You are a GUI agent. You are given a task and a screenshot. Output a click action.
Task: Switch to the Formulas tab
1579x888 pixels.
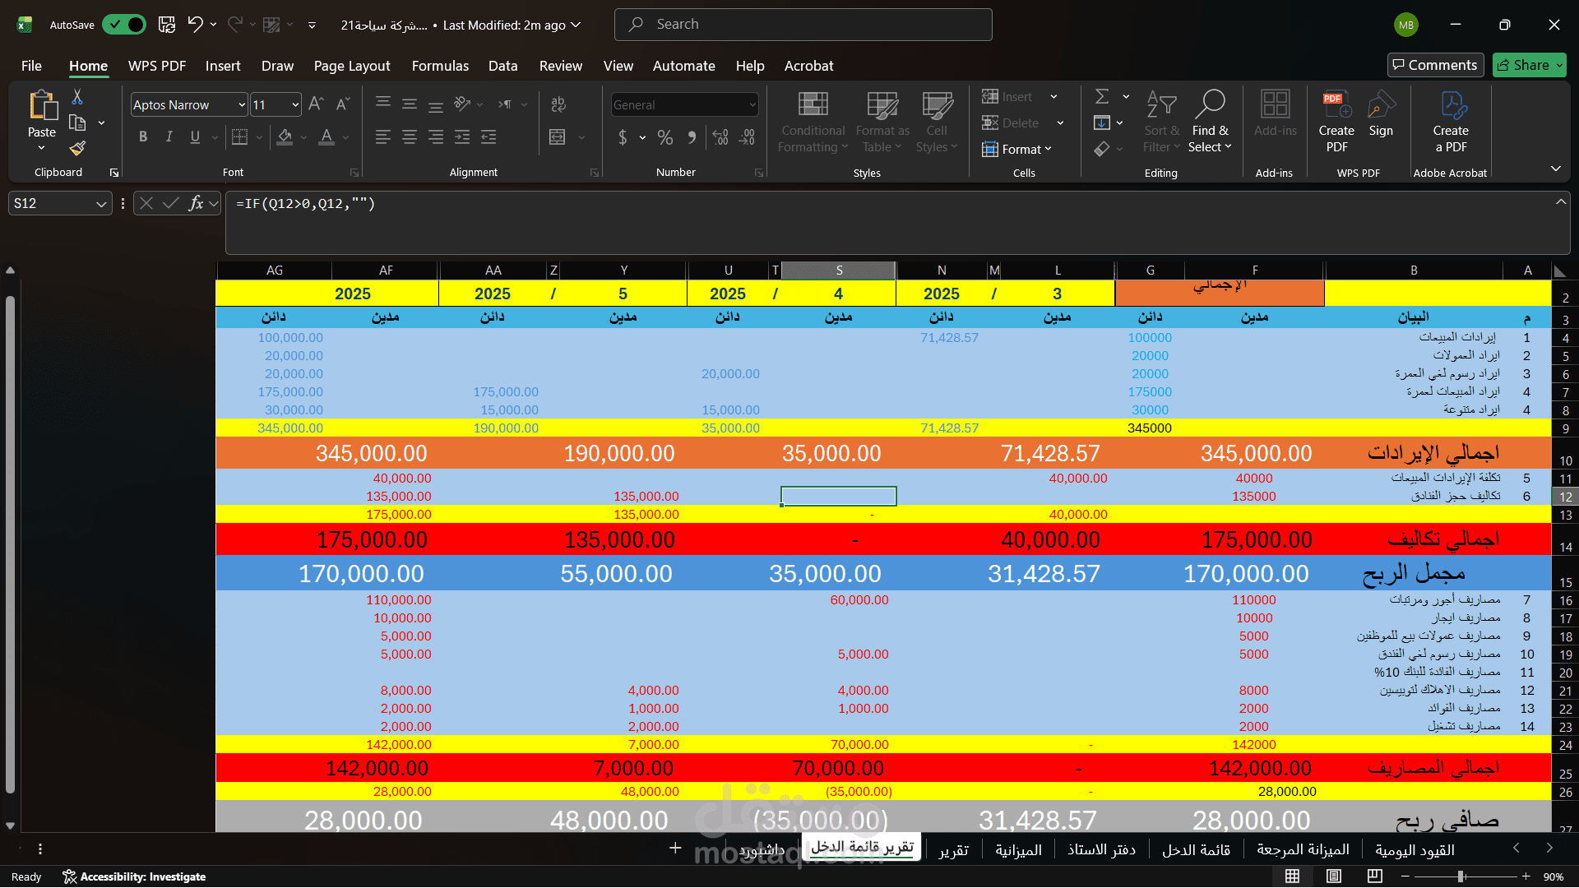coord(440,66)
